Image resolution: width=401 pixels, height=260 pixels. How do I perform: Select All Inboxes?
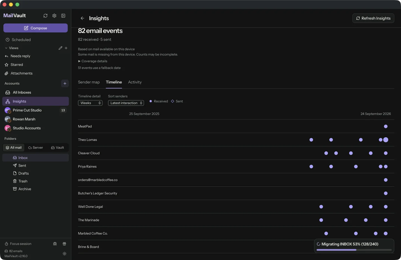[35, 92]
